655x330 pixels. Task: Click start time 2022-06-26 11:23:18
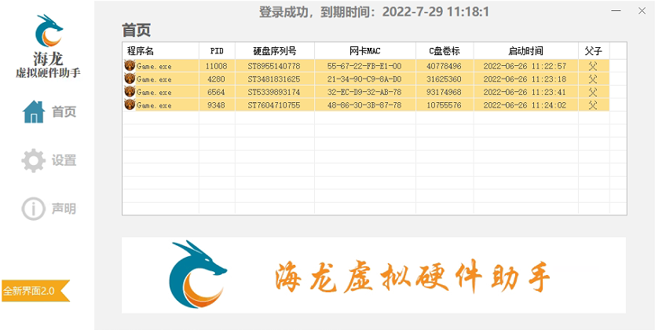pos(525,79)
